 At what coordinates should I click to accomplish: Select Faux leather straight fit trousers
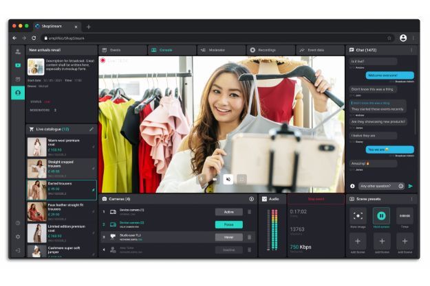tap(62, 212)
